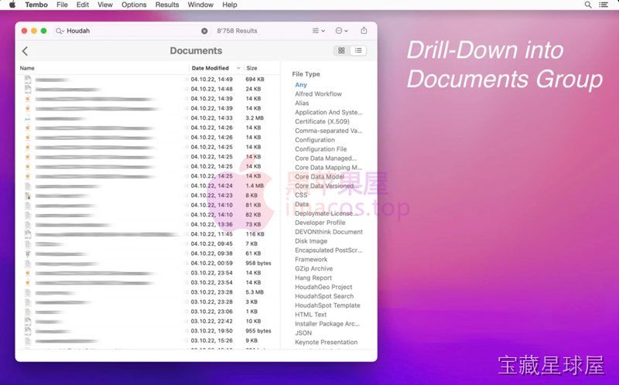This screenshot has height=385, width=619.
Task: Select the Any file type filter
Action: [x=301, y=85]
